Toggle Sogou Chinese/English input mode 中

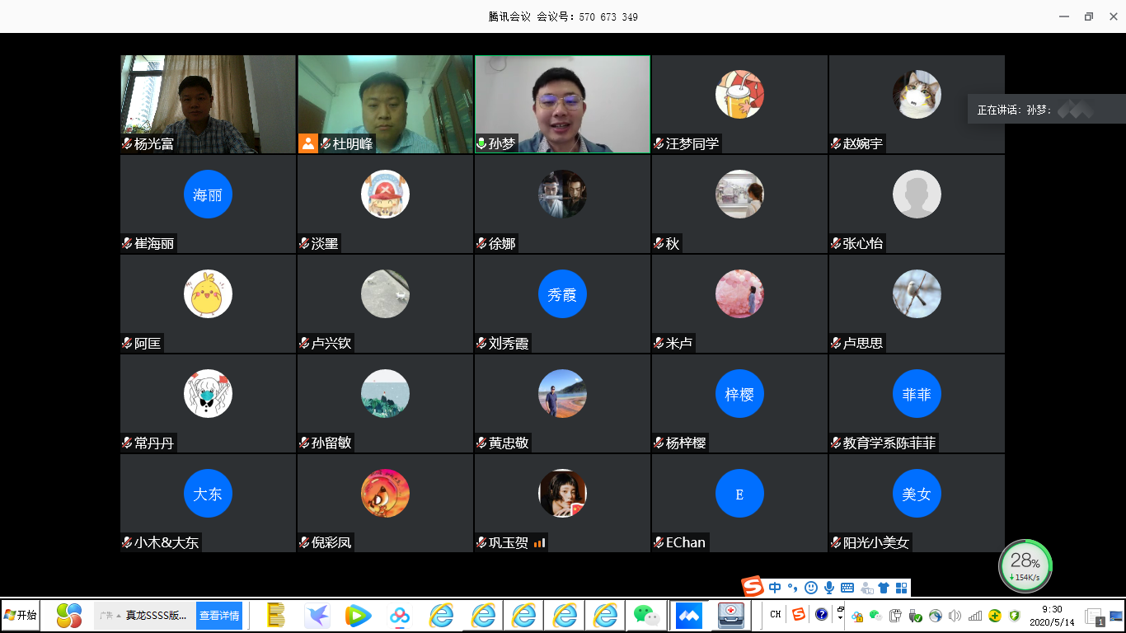pyautogui.click(x=775, y=588)
